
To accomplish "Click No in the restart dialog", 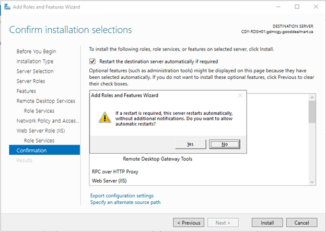I will pos(224,144).
